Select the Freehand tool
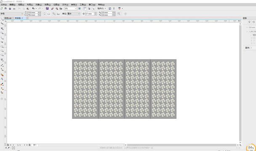The image size is (256, 151). (x=2, y=38)
